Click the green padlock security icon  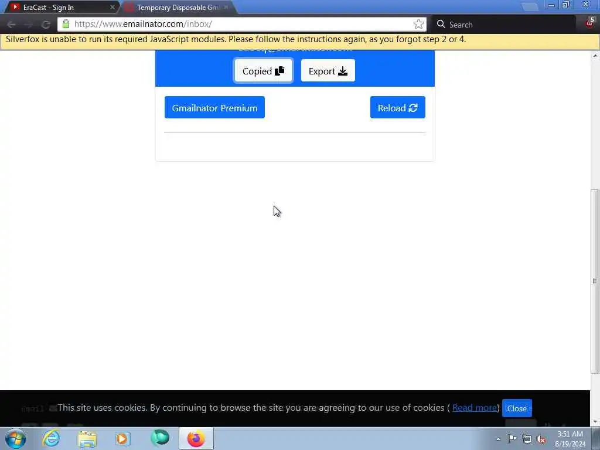click(66, 24)
